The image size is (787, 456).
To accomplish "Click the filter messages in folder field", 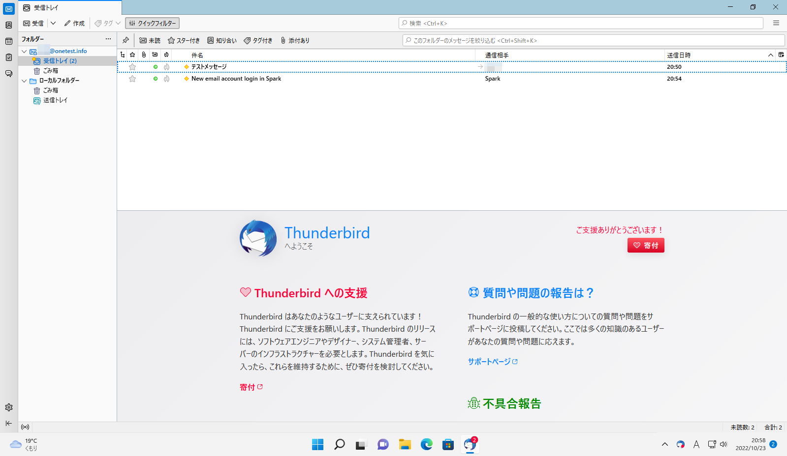I will 594,40.
